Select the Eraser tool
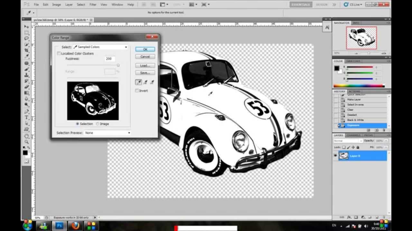 pos(27,87)
